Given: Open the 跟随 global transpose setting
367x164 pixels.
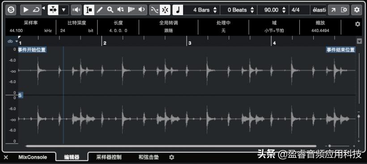Looking at the screenshot, I should coord(169,30).
